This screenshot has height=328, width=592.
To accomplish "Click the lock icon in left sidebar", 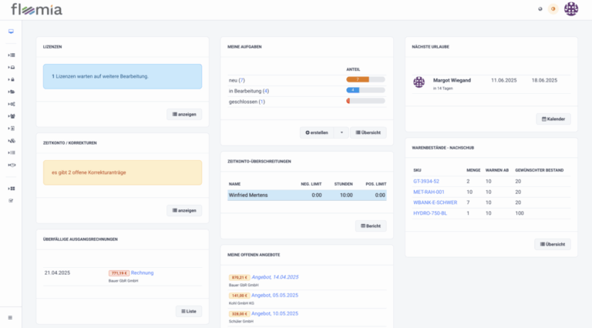I will click(x=11, y=79).
